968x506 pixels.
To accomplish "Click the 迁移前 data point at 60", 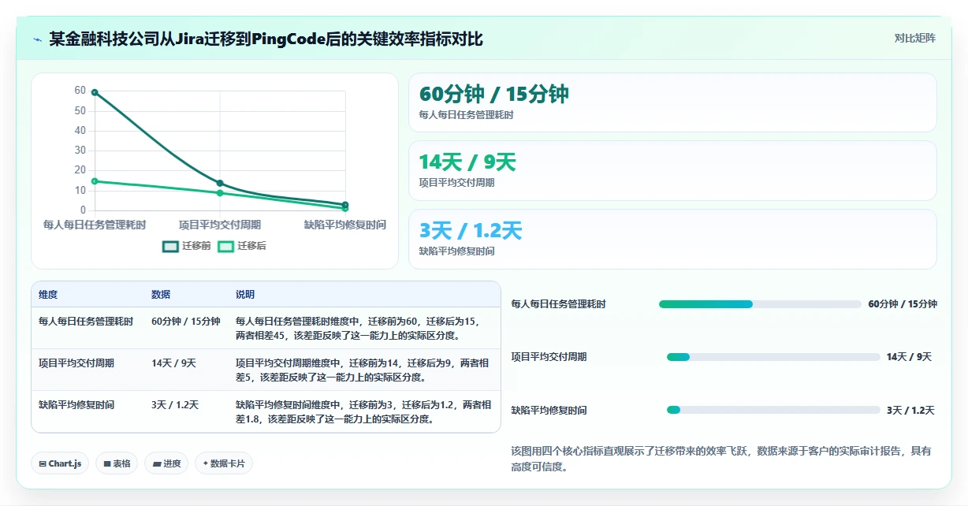I will click(95, 92).
